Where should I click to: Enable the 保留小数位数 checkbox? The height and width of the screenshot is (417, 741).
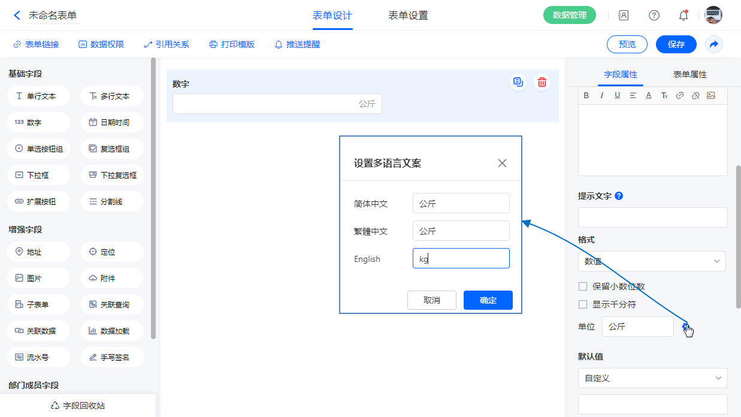pyautogui.click(x=583, y=286)
